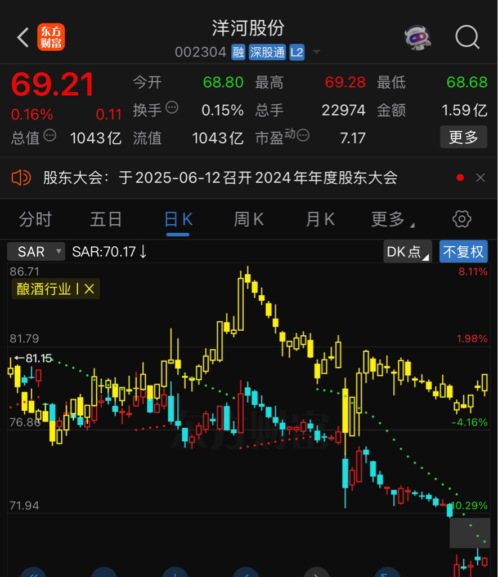
Task: Switch to the 分时 tab
Action: 35,219
